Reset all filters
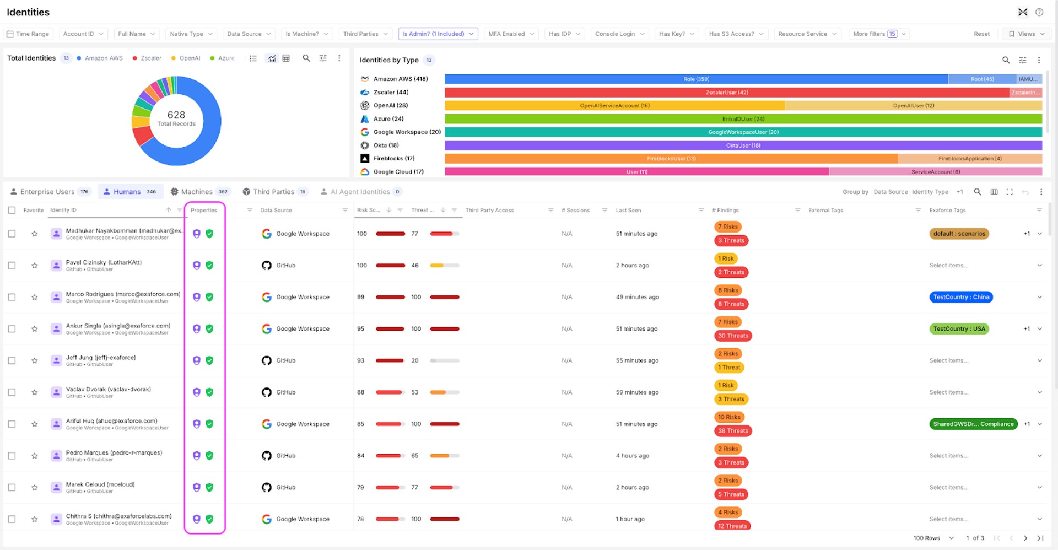Viewport: 1058px width, 550px height. coord(981,34)
